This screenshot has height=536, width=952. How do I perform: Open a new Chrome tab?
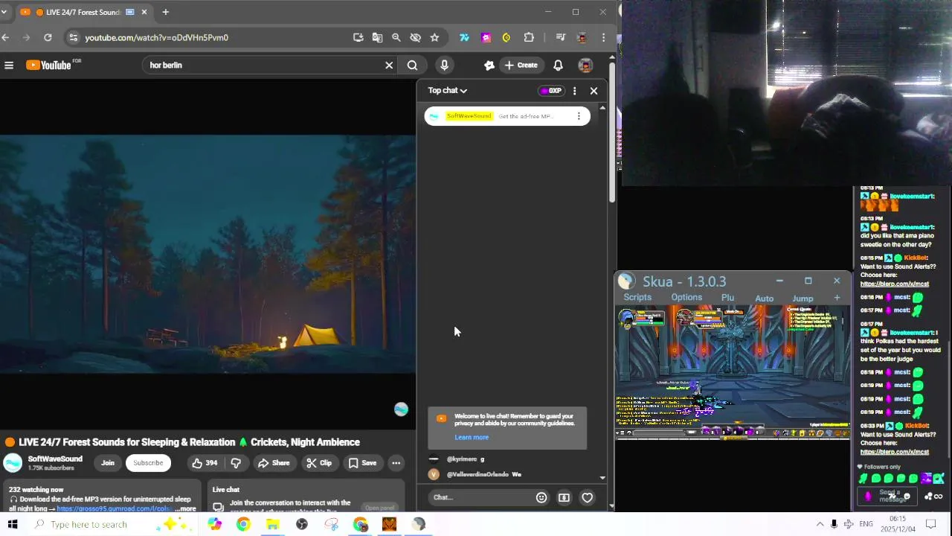[165, 12]
